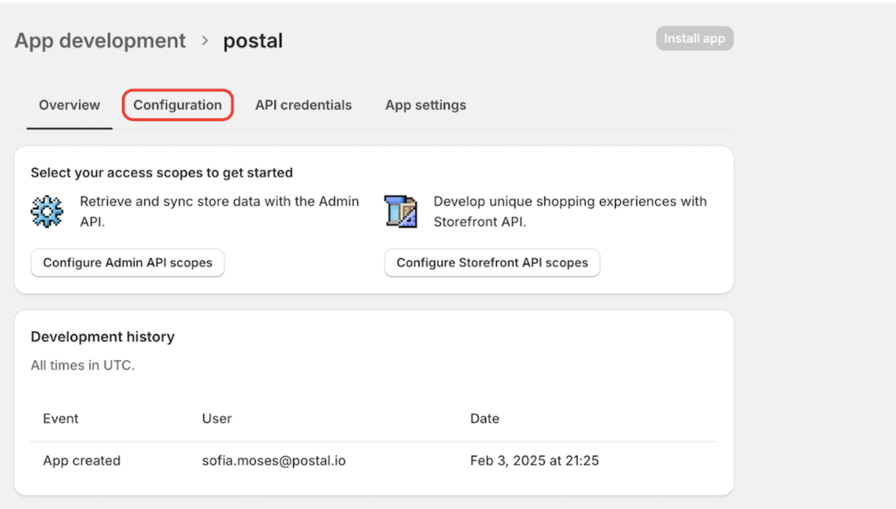Click the Event column header
The image size is (896, 509).
pyautogui.click(x=61, y=418)
